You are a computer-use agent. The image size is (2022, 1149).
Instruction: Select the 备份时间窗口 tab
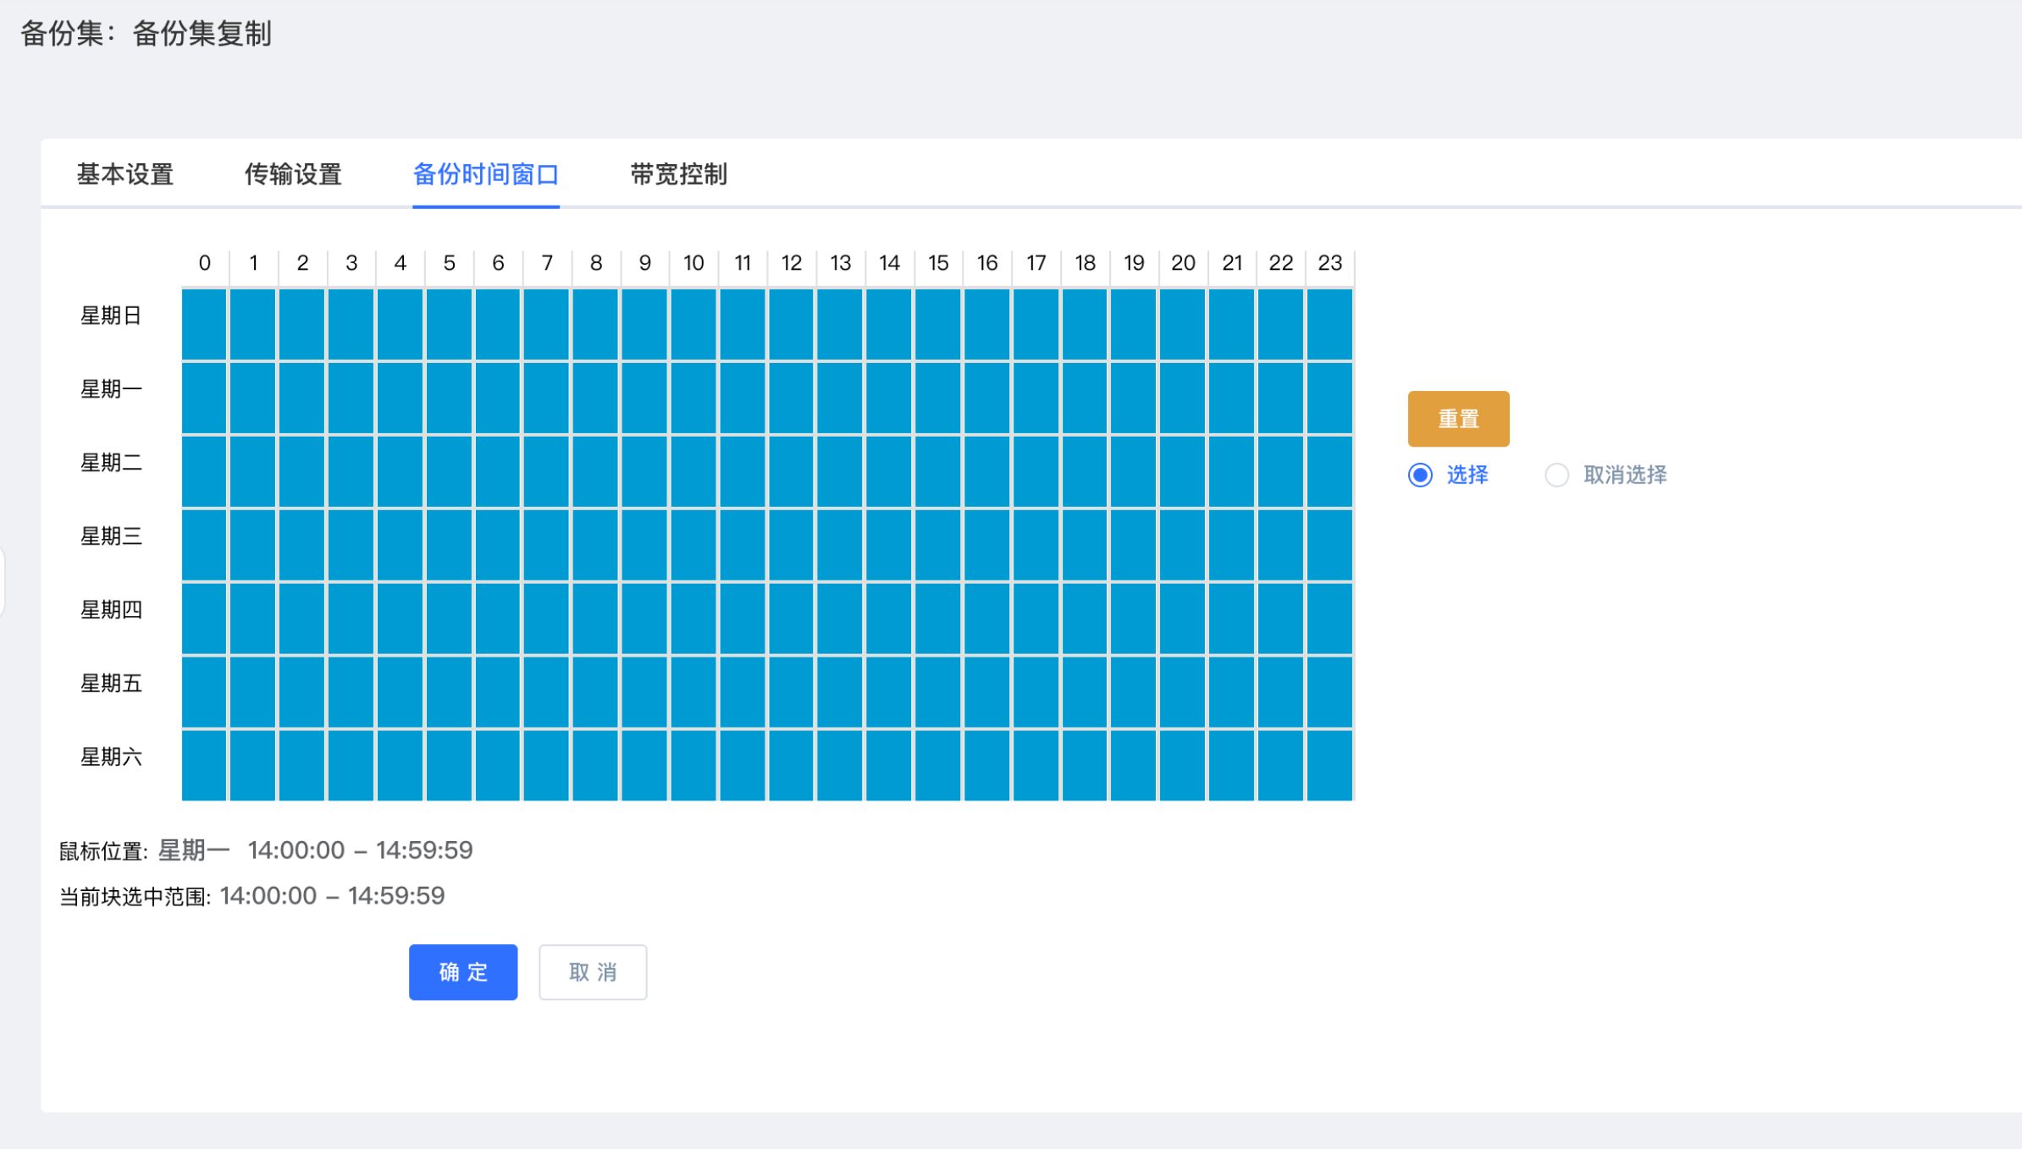[x=486, y=174]
